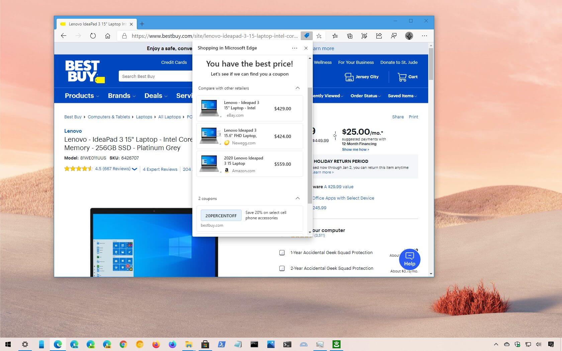Expand the Deals dropdown menu
This screenshot has width=562, height=351.
[156, 96]
